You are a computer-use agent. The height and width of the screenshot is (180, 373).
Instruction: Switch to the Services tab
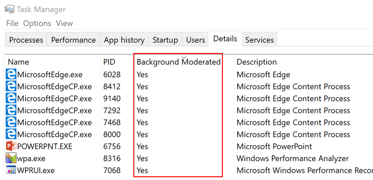click(x=260, y=40)
